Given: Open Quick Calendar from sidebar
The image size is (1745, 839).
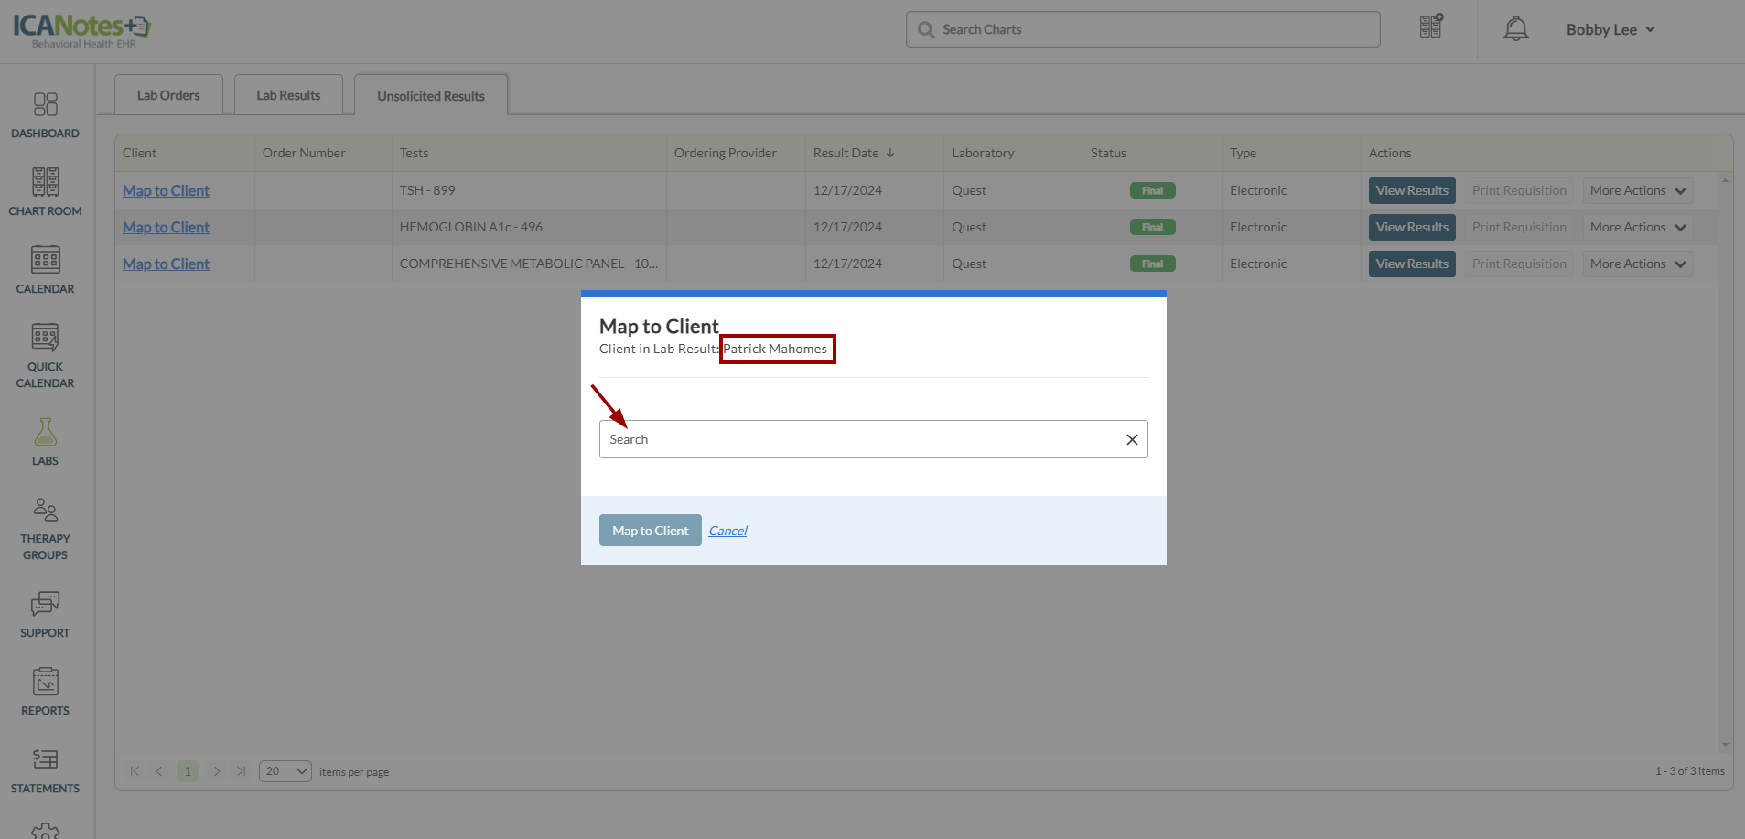Looking at the screenshot, I should point(45,355).
